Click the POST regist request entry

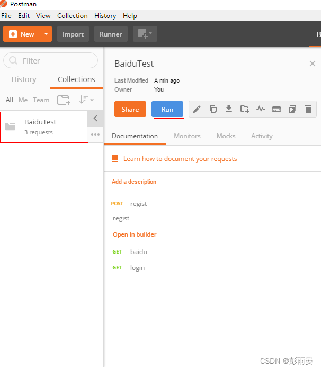coord(129,204)
